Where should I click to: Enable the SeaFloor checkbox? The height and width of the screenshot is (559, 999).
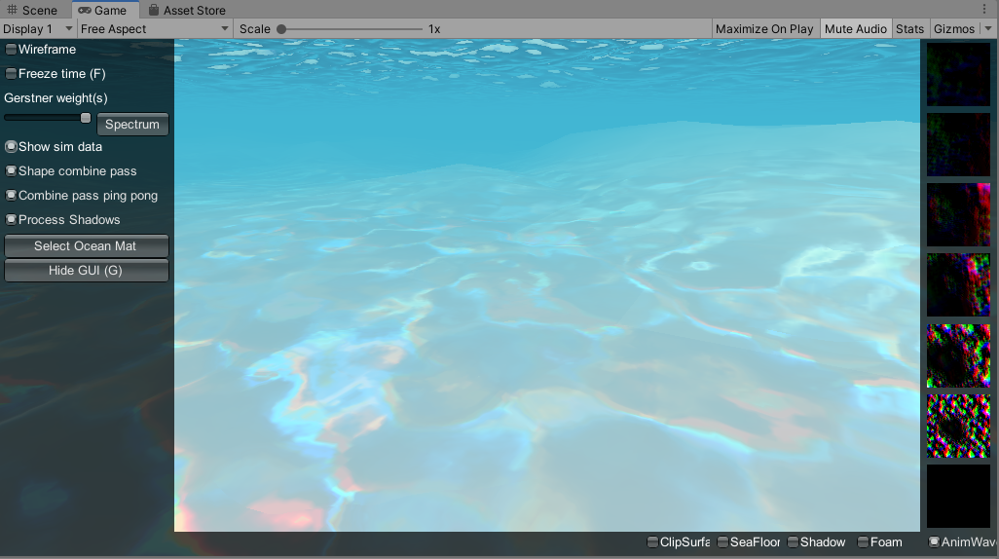pyautogui.click(x=722, y=541)
